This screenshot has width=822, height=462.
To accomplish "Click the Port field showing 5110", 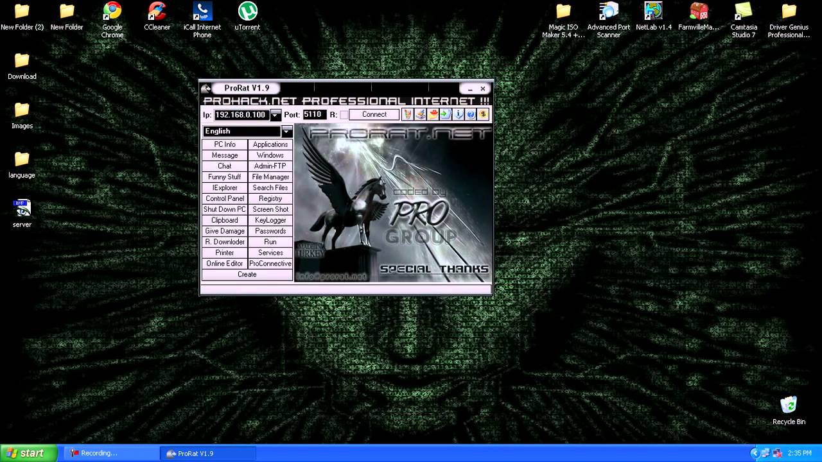I will [313, 115].
